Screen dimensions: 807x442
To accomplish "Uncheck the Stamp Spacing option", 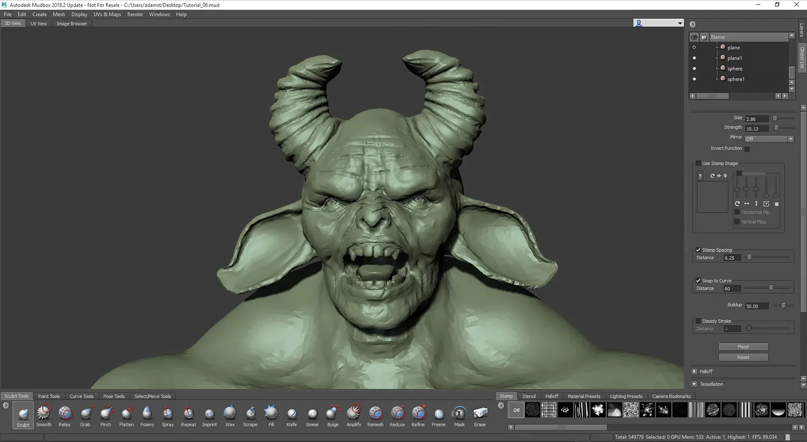I will coord(698,250).
